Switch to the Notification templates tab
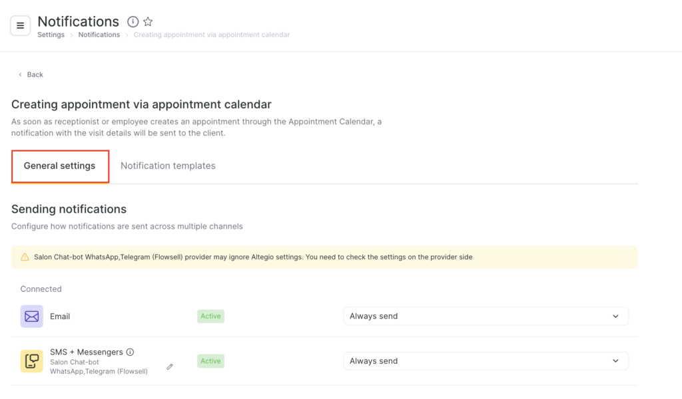The image size is (682, 399). point(168,166)
